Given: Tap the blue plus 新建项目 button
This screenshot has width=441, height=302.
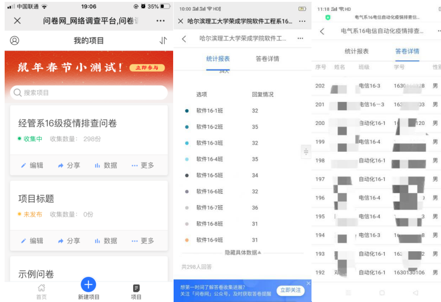Looking at the screenshot, I should (x=88, y=284).
